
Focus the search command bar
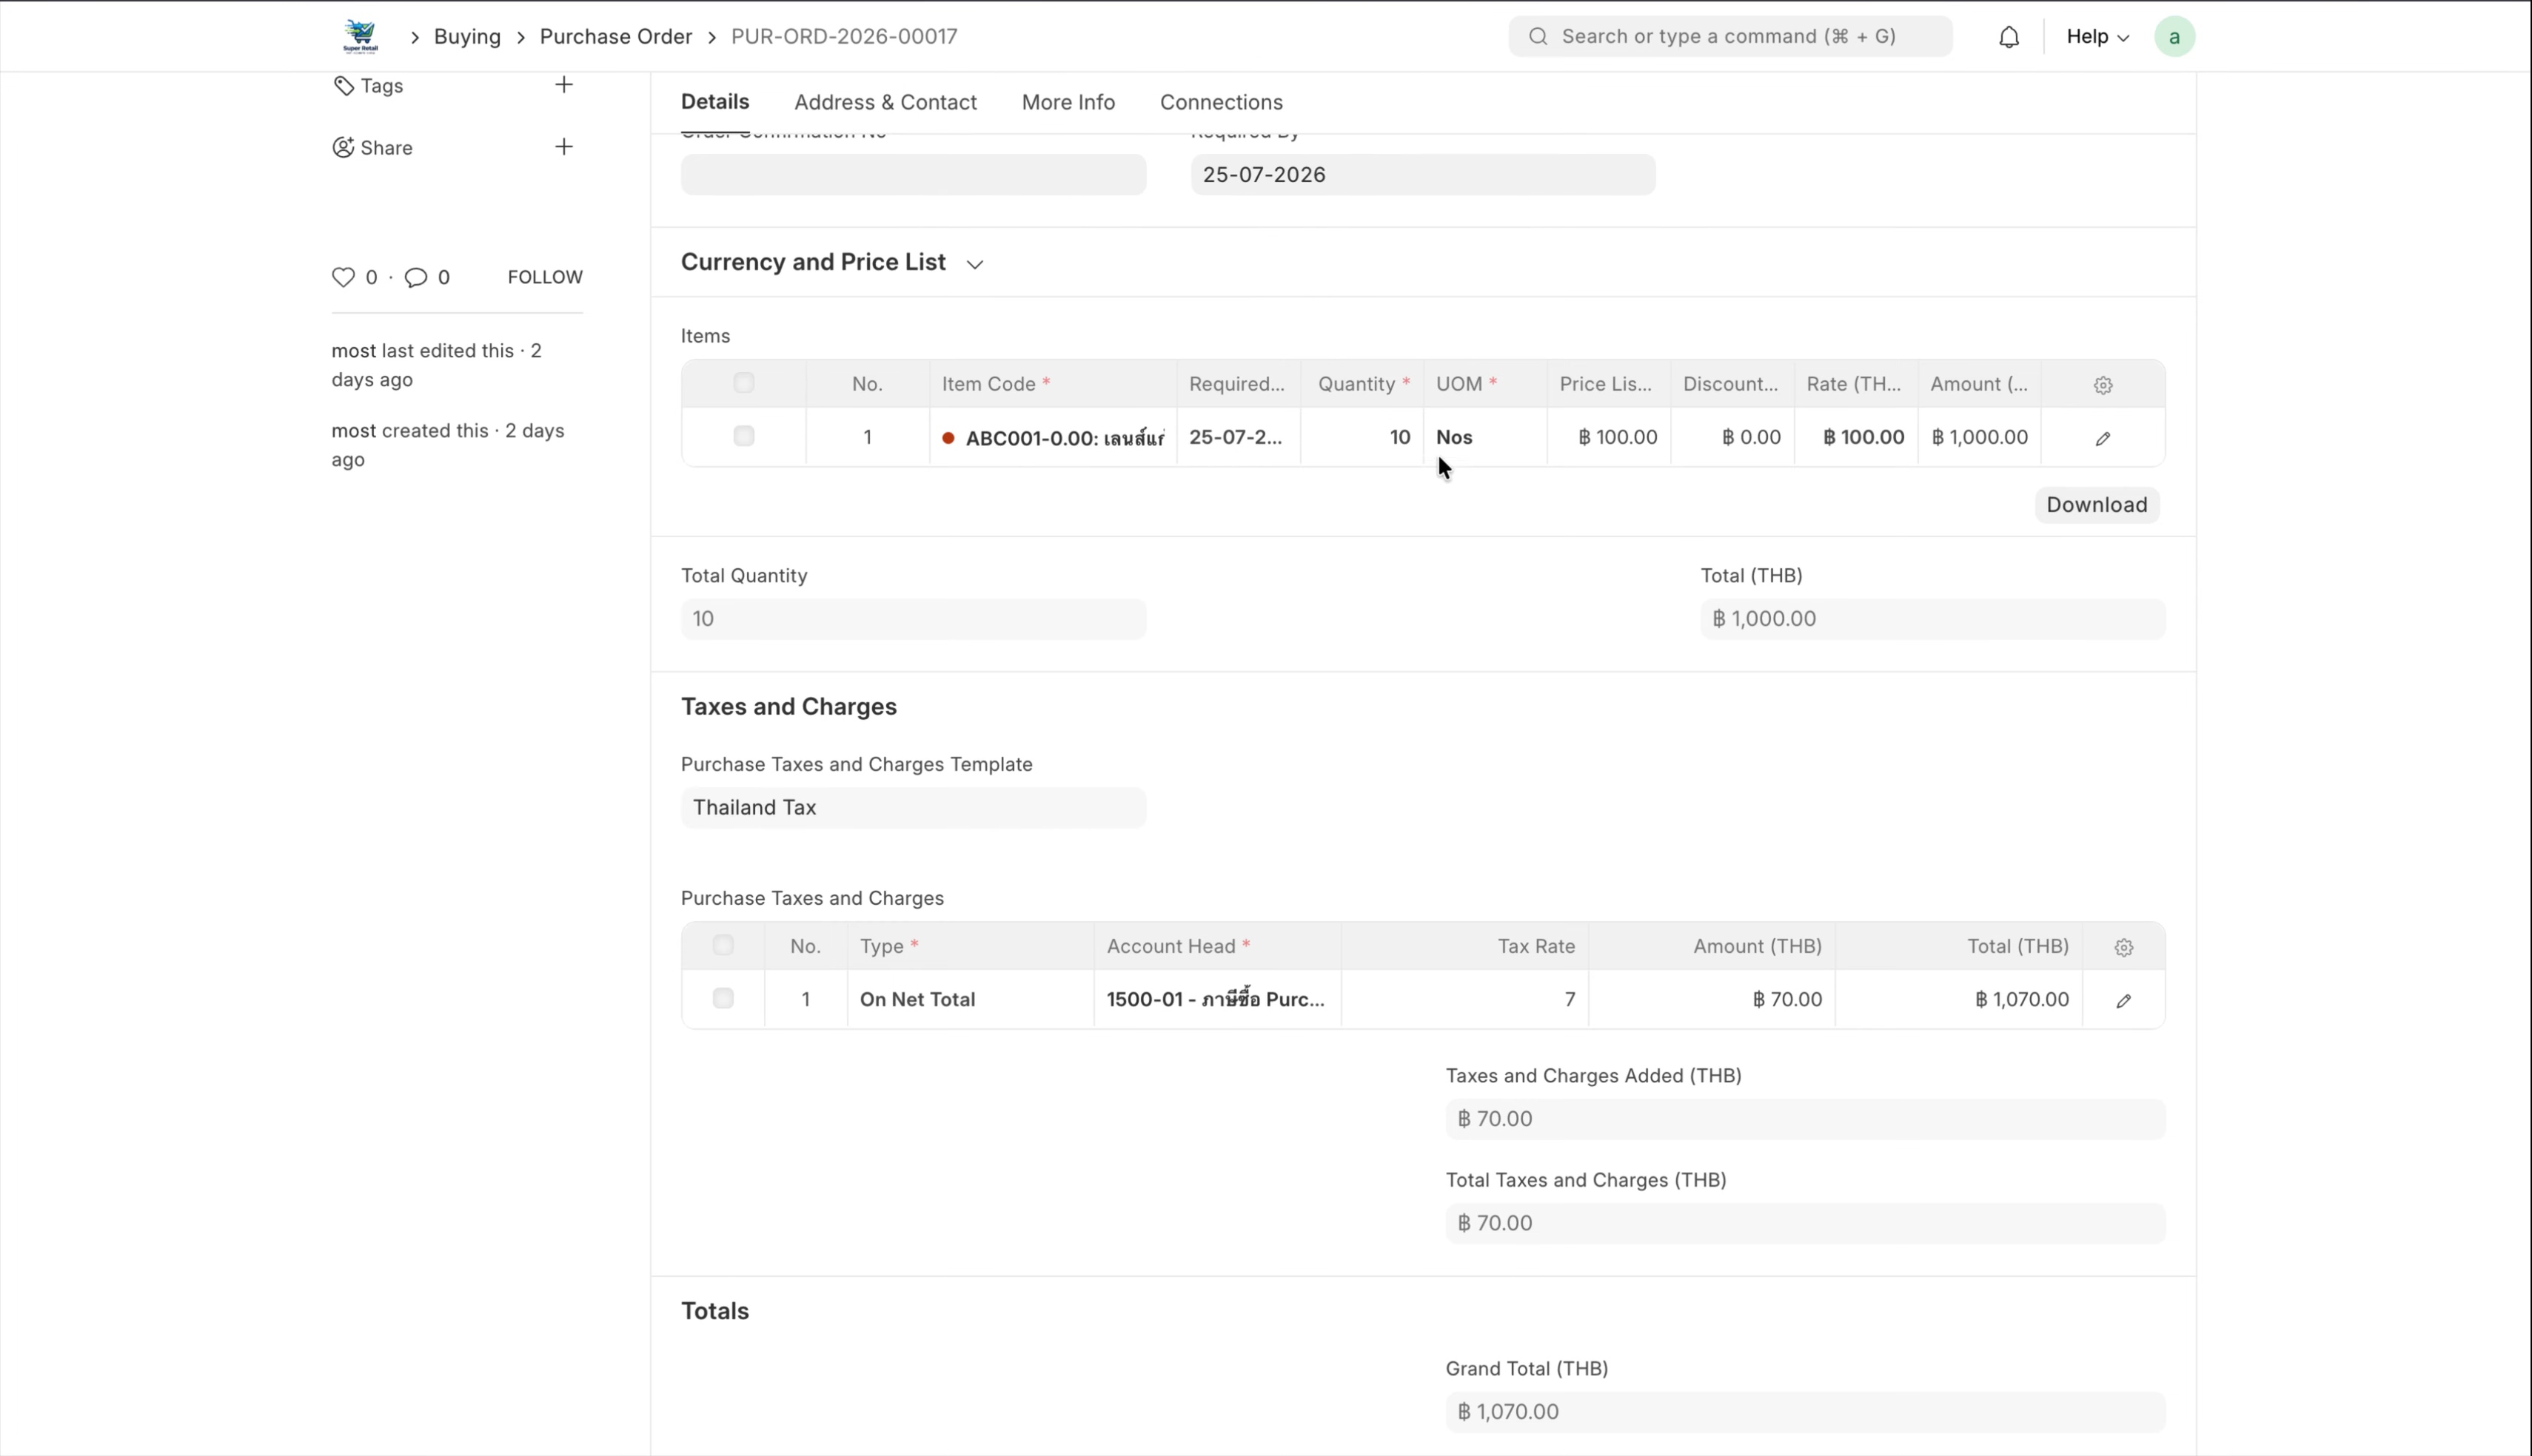click(1729, 37)
